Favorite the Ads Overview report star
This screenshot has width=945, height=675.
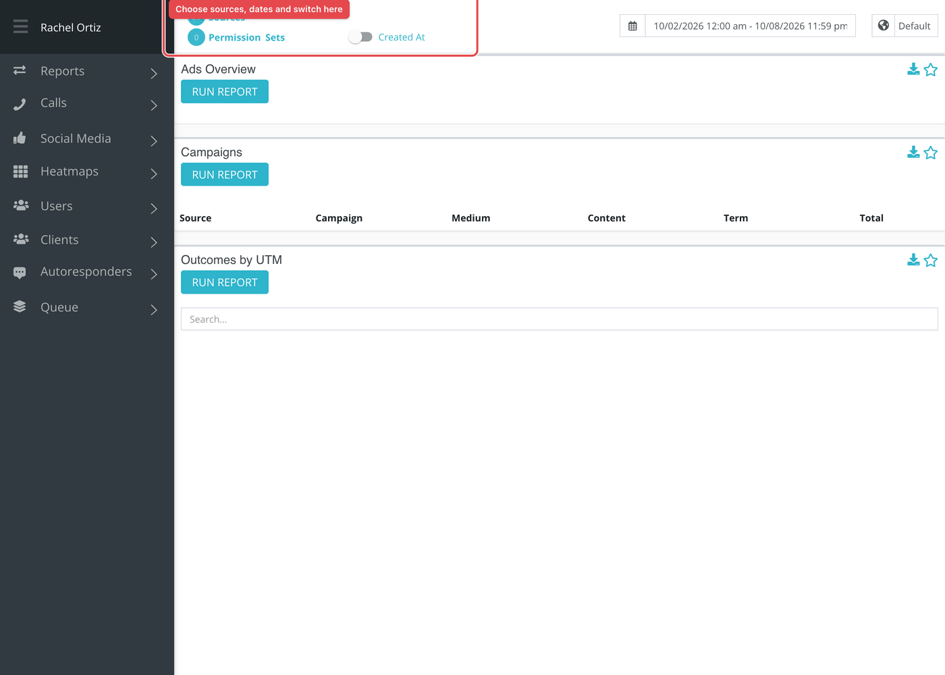click(931, 70)
